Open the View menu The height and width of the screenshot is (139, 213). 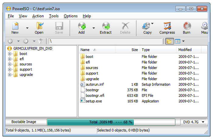(x=23, y=16)
